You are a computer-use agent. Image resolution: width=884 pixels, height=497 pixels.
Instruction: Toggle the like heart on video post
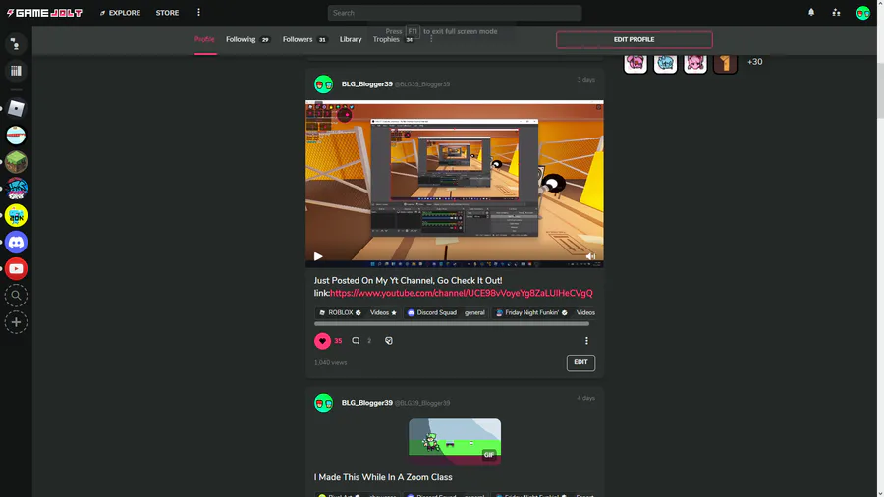pyautogui.click(x=322, y=341)
